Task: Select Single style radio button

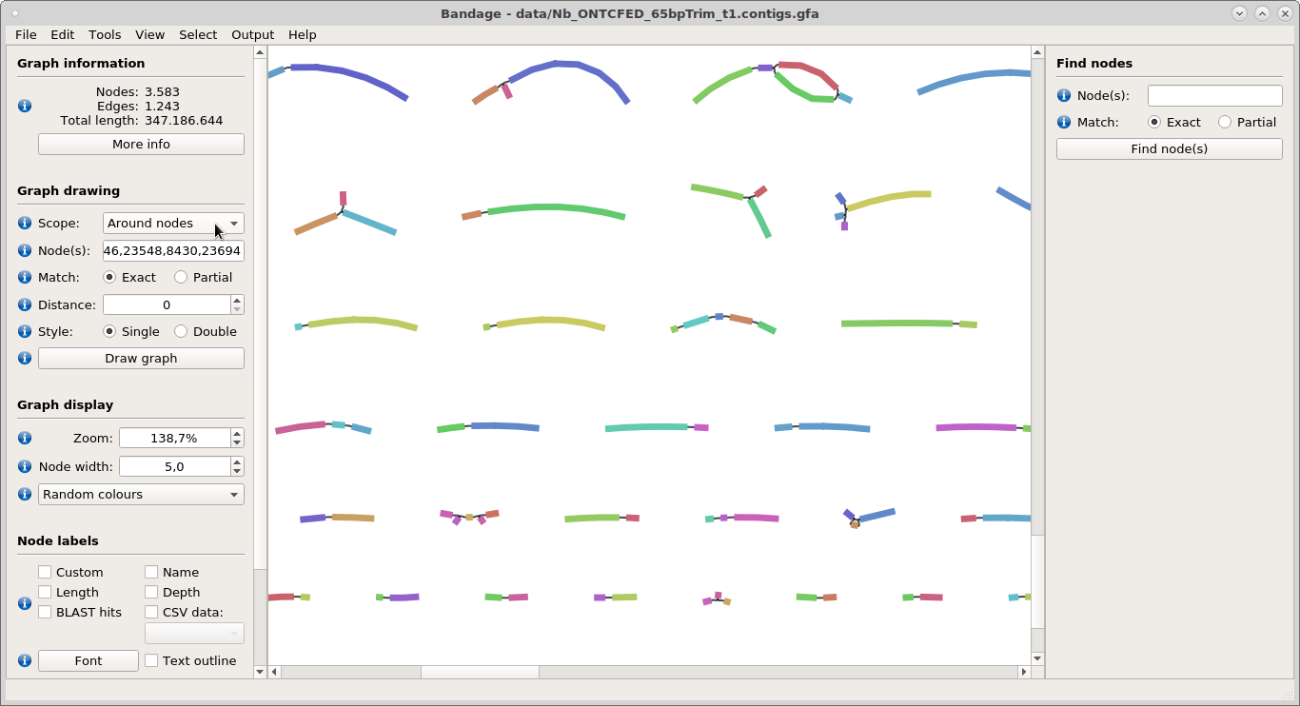Action: 109,331
